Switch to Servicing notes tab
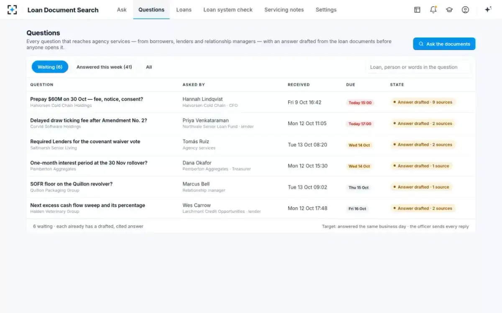Image resolution: width=502 pixels, height=313 pixels. point(284,10)
